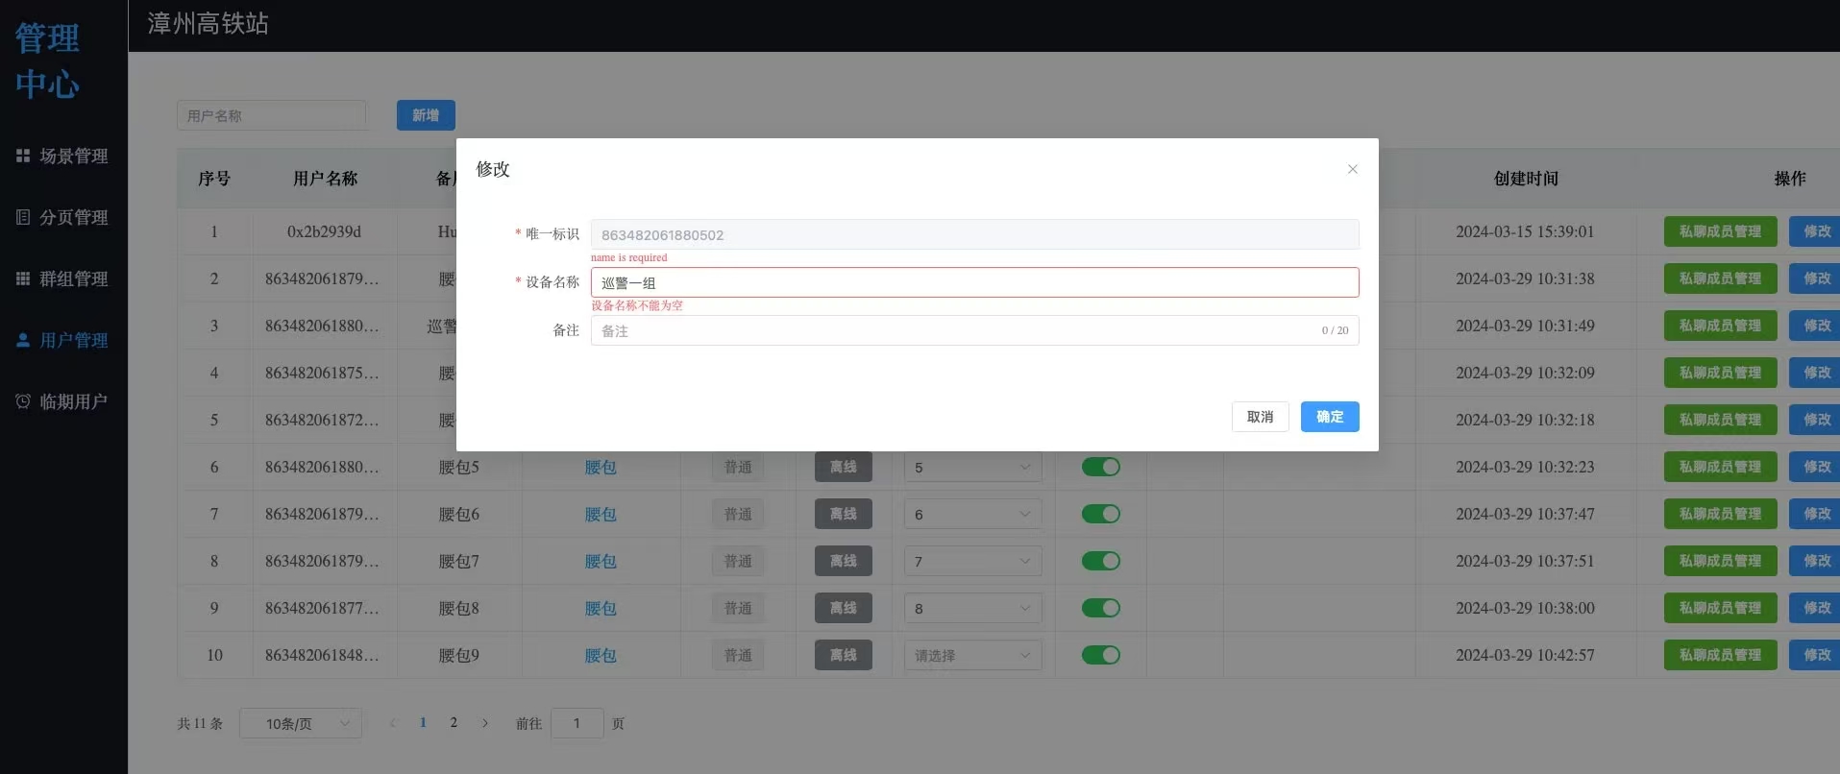Click the 分页管理 document icon in sidebar
1840x774 pixels.
coord(23,217)
